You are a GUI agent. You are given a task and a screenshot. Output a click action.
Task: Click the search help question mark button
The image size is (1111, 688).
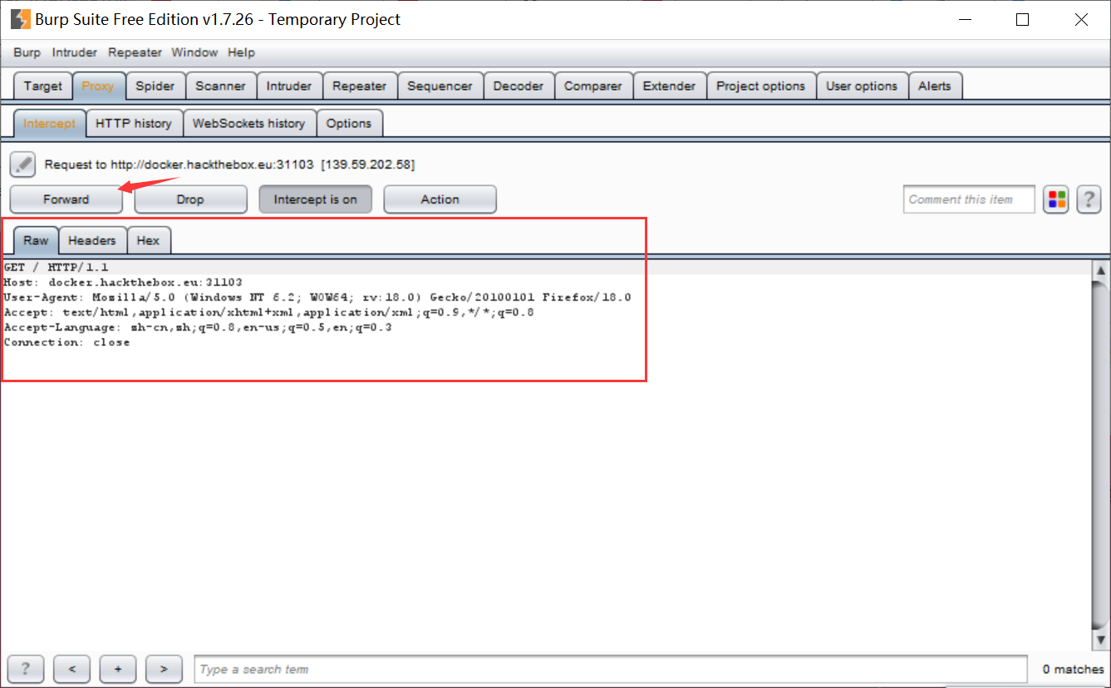coord(26,669)
